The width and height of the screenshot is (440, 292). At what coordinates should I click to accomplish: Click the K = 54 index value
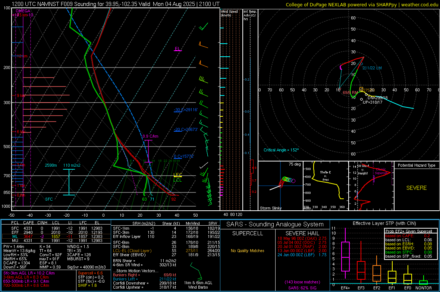click(x=45, y=247)
